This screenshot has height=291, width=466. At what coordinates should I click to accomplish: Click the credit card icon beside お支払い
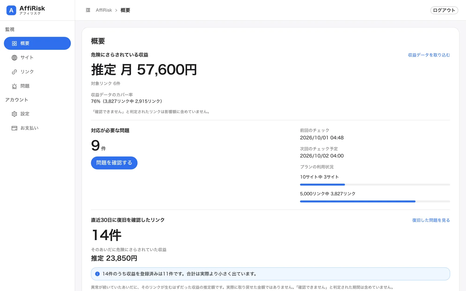[x=14, y=128]
